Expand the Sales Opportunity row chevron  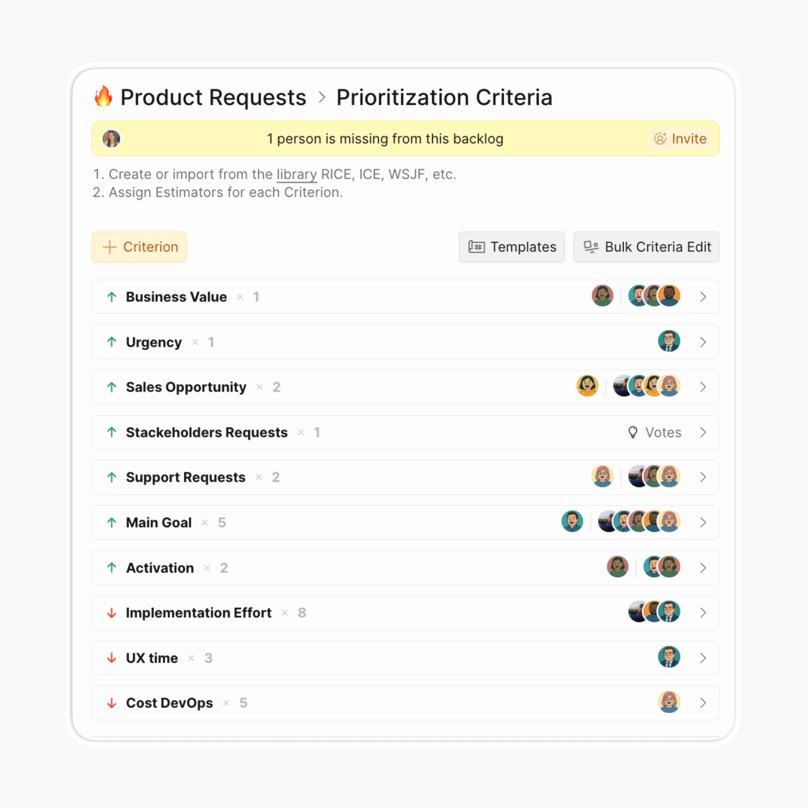[703, 387]
